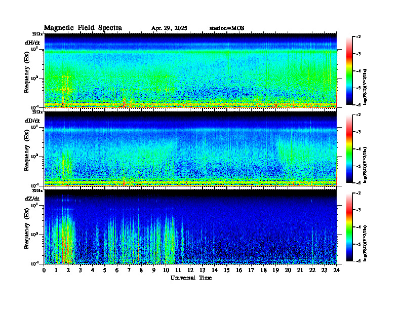This screenshot has width=401, height=310.
Task: Click the "dH/dt" panel label
Action: 32,43
